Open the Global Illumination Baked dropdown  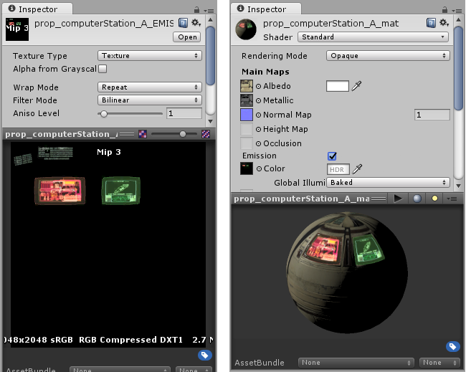pyautogui.click(x=388, y=183)
